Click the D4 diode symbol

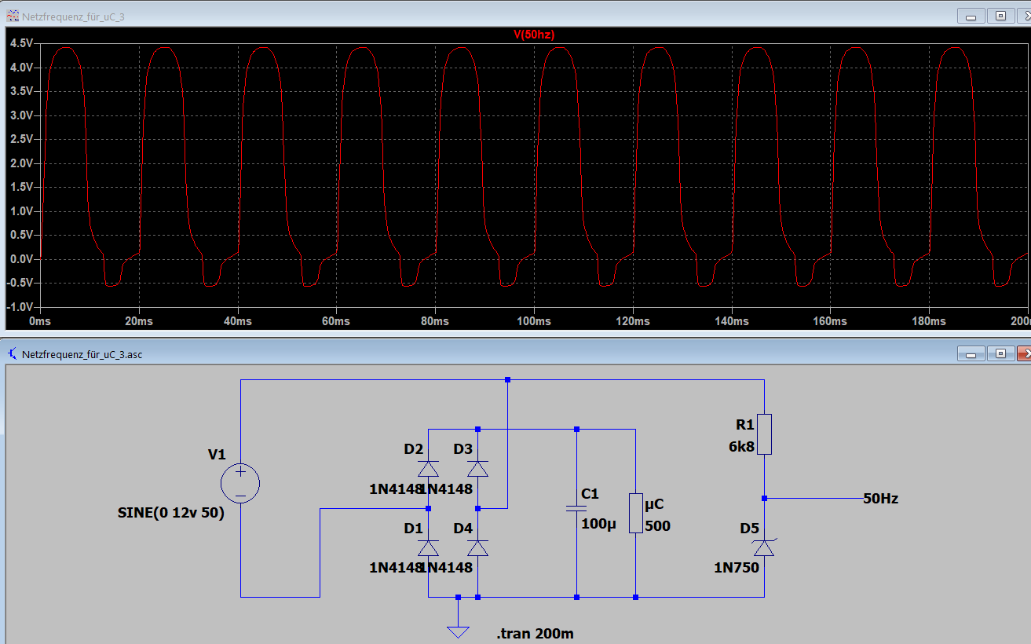pyautogui.click(x=477, y=547)
